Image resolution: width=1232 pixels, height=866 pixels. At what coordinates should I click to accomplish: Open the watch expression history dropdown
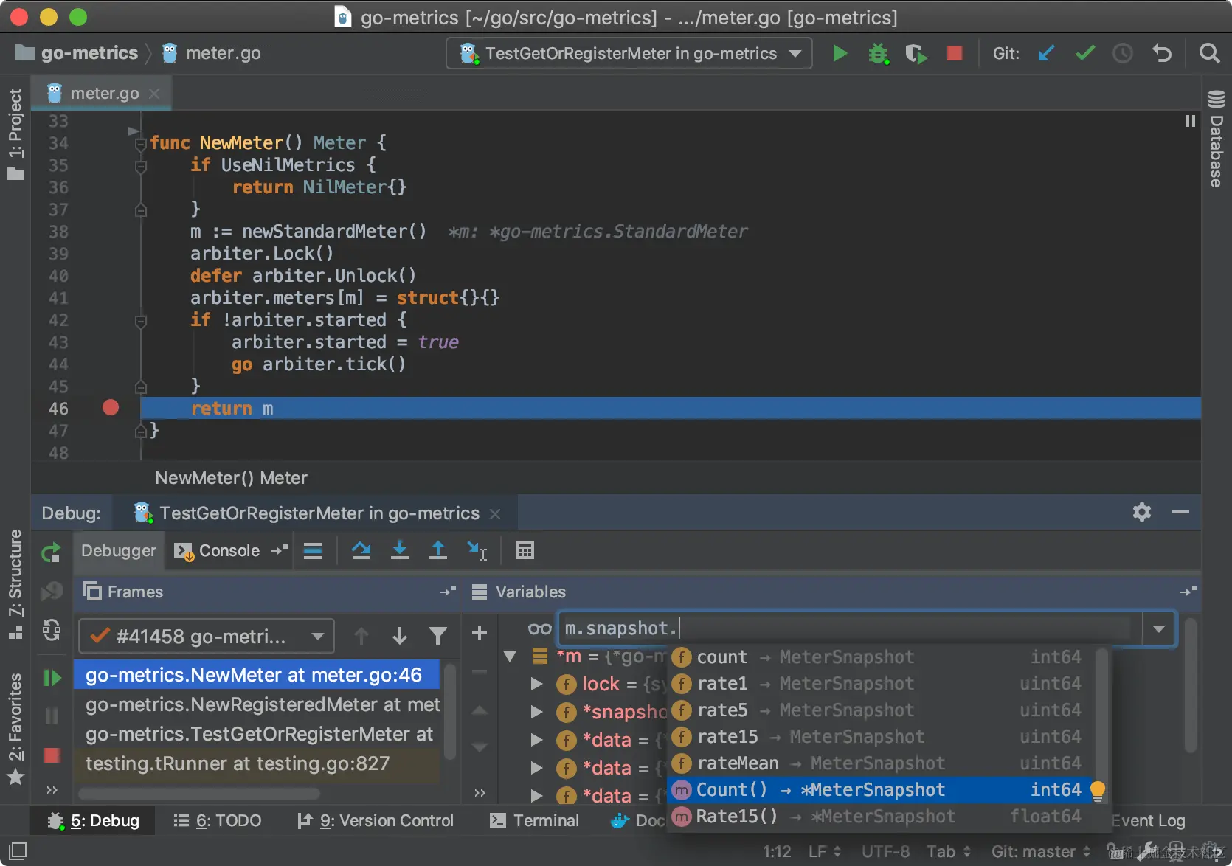coord(1158,629)
